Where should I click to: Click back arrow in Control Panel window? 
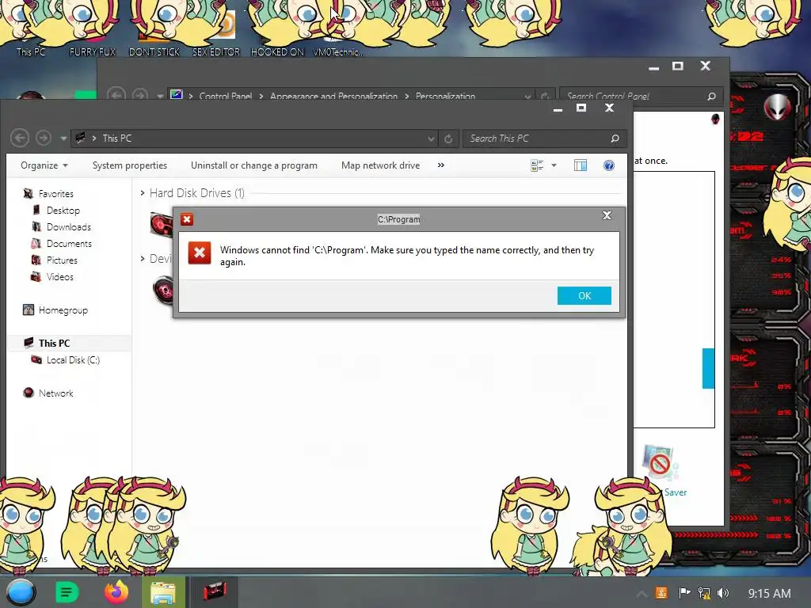coord(116,95)
